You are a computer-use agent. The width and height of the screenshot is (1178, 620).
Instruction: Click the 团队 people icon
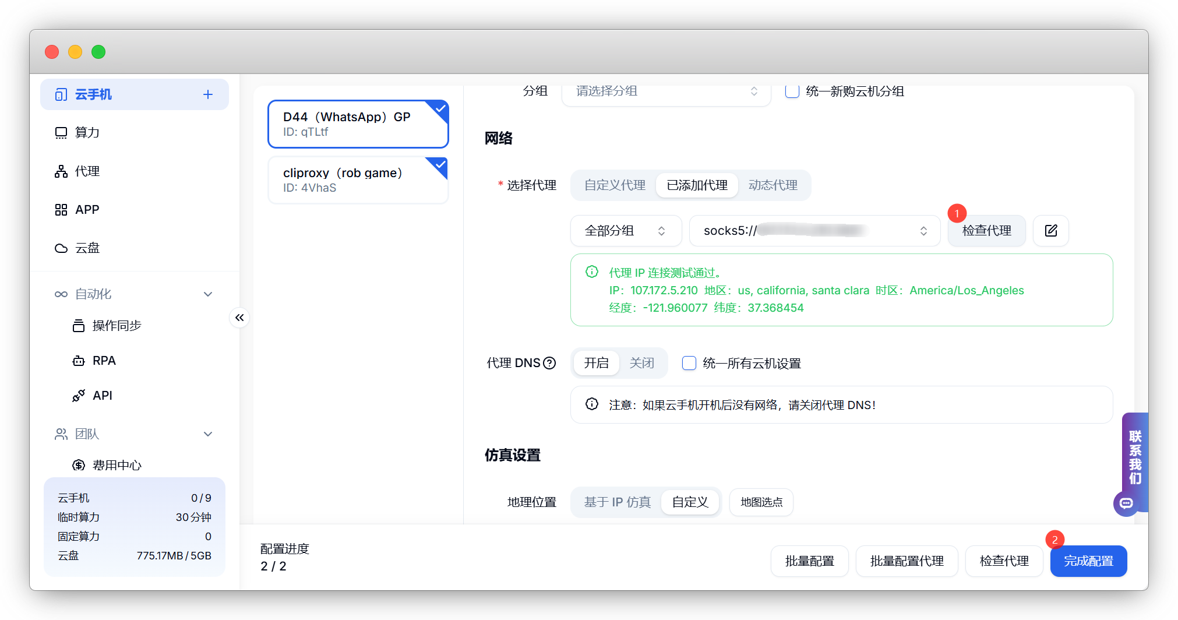(x=61, y=434)
